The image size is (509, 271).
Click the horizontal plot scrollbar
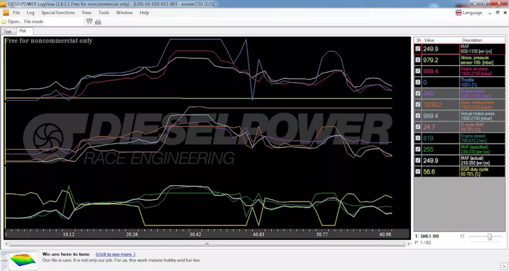207,244
